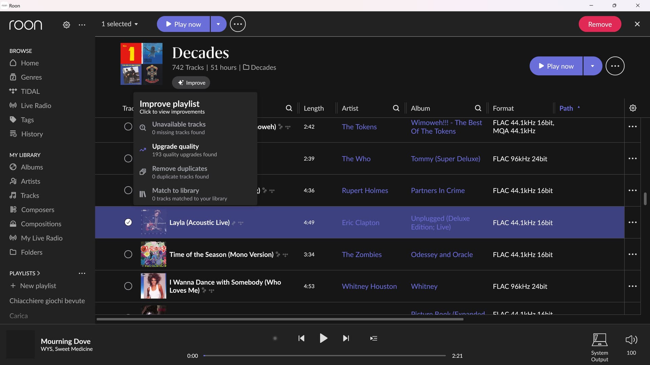Open Live Radio in the Browse section
This screenshot has width=650, height=365.
point(36,105)
